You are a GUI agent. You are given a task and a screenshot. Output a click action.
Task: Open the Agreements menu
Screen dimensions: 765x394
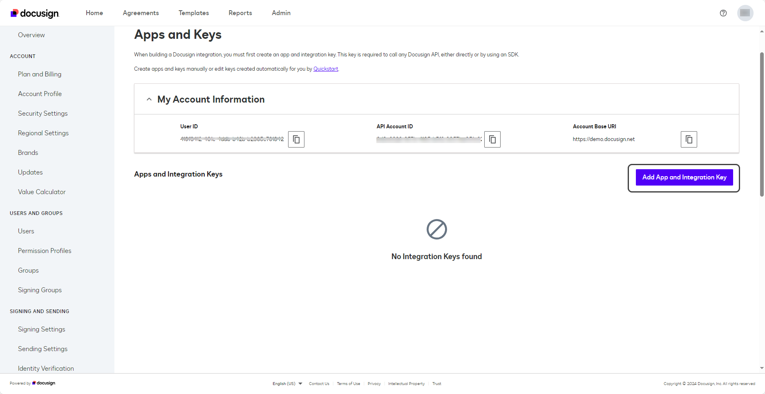click(141, 13)
